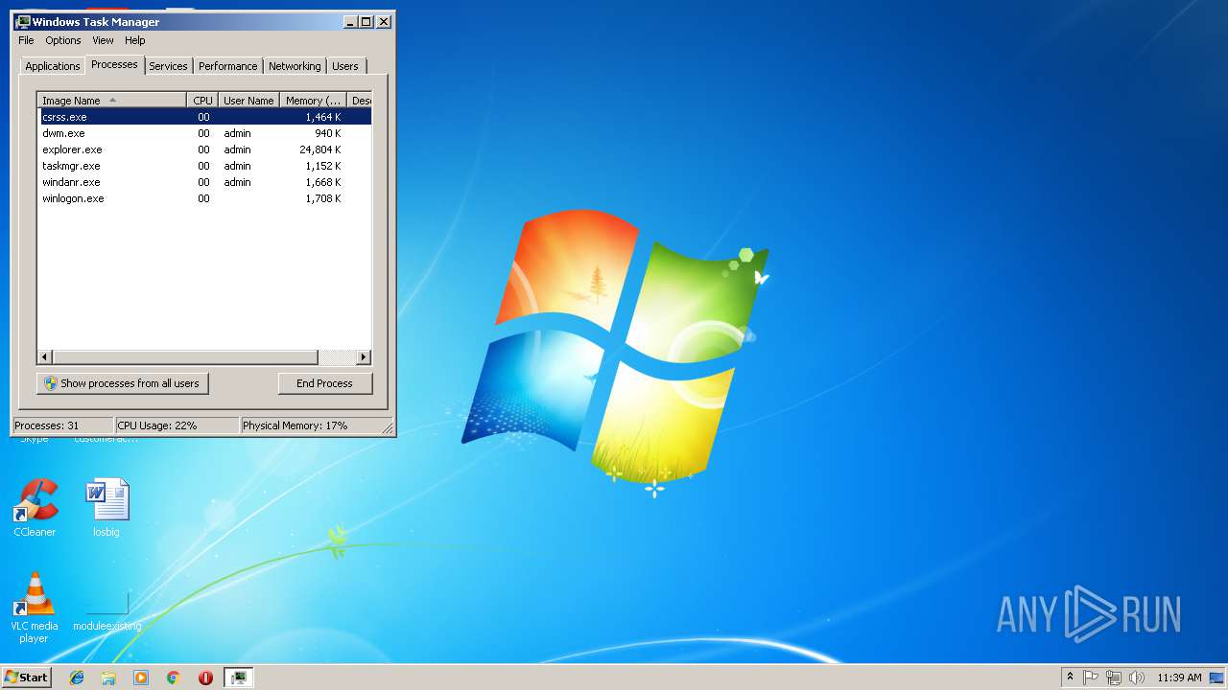Launch VLC media player desktop shortcut
Image resolution: width=1228 pixels, height=690 pixels.
pyautogui.click(x=35, y=607)
